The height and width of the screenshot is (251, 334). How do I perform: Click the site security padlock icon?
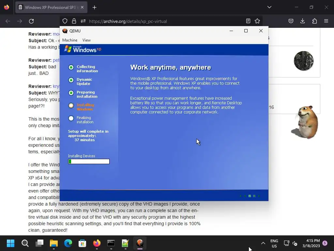pos(74,21)
